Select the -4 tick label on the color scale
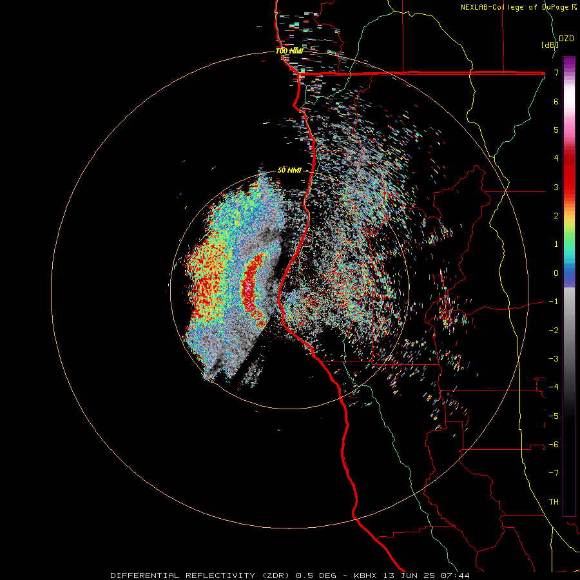Screen dimensions: 580x580 [x=554, y=387]
